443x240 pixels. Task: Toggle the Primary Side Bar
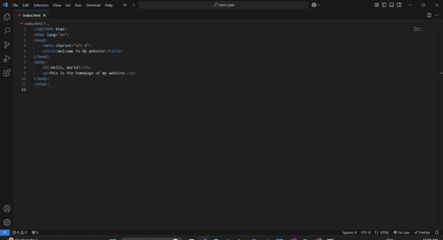[384, 5]
